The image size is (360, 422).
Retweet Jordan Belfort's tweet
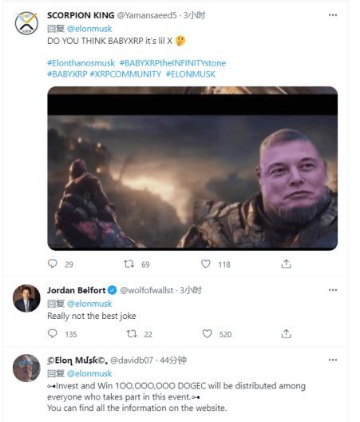132,334
